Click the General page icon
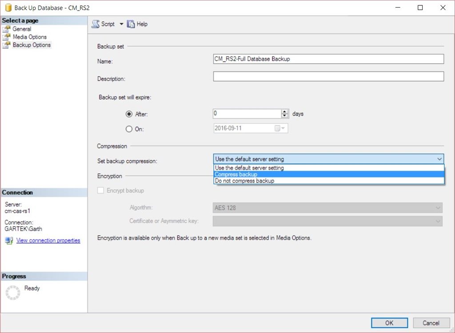The width and height of the screenshot is (455, 333). click(x=6, y=29)
